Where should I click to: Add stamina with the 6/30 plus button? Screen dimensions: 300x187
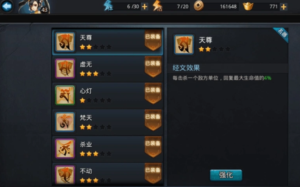[144, 7]
